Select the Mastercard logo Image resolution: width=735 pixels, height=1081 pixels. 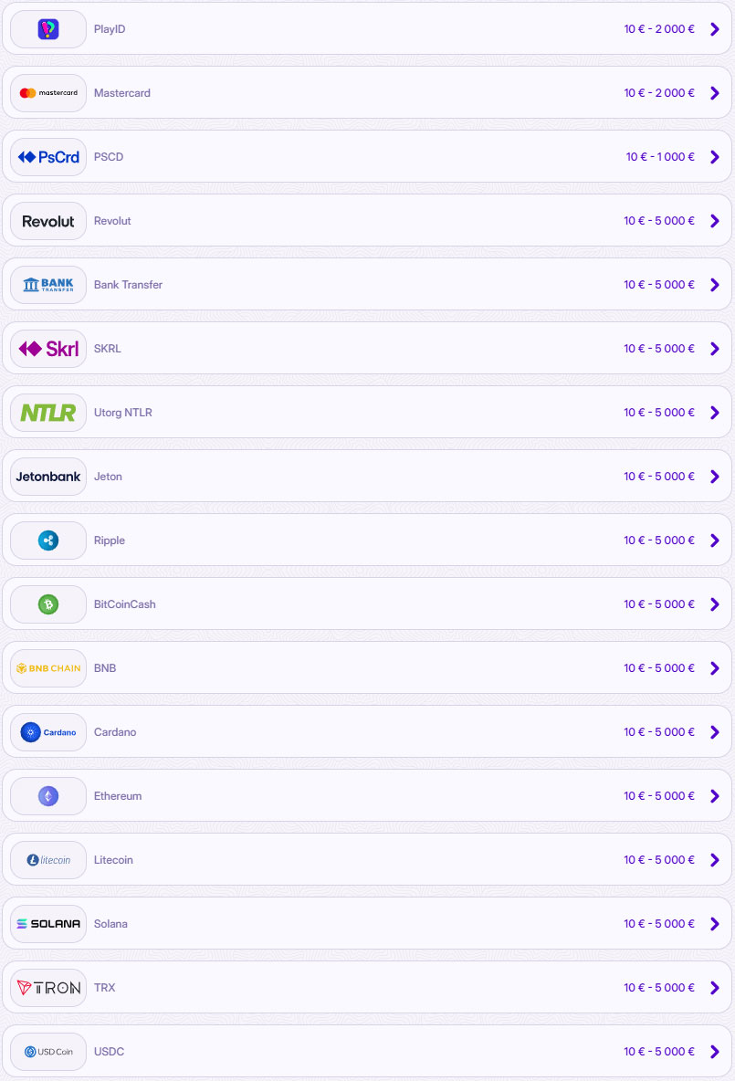[x=48, y=93]
